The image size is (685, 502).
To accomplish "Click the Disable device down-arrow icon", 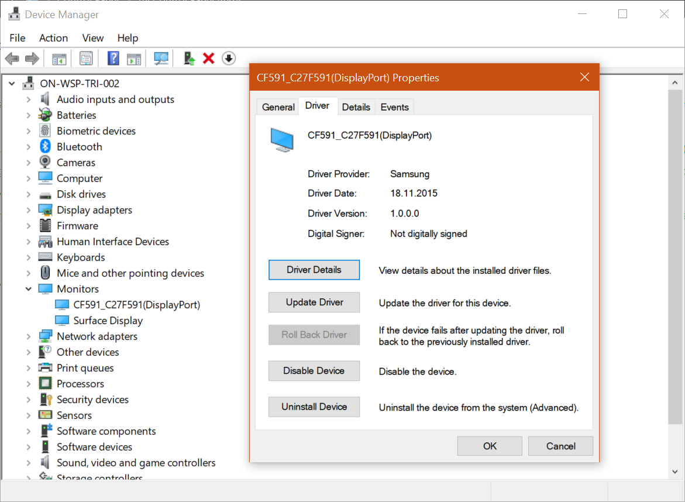I will pyautogui.click(x=229, y=58).
